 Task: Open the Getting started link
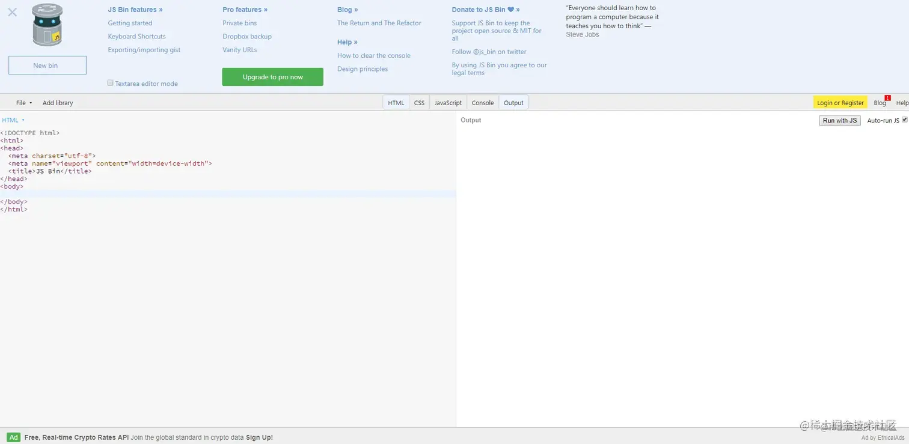pos(130,23)
